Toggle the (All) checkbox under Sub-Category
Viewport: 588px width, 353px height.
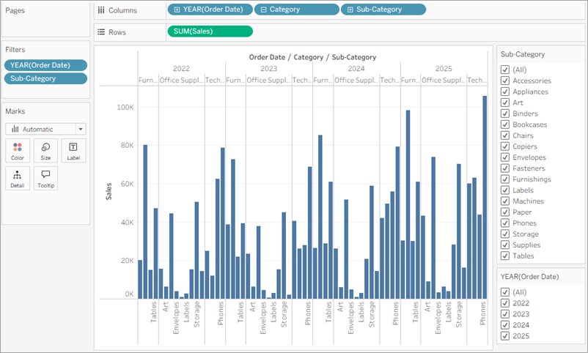[505, 70]
